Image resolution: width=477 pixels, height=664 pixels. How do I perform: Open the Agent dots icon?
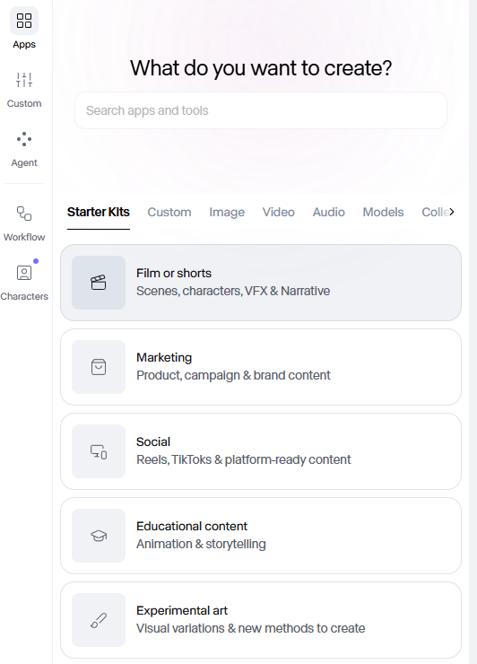[x=24, y=139]
